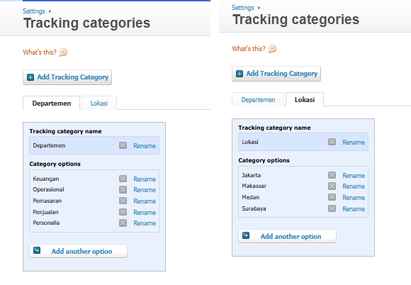Add another option to the Departemen category

pyautogui.click(x=79, y=251)
